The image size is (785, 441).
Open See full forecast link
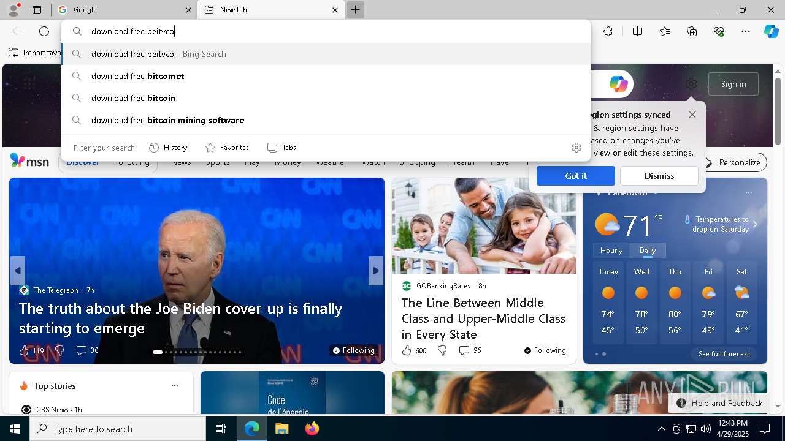point(724,354)
